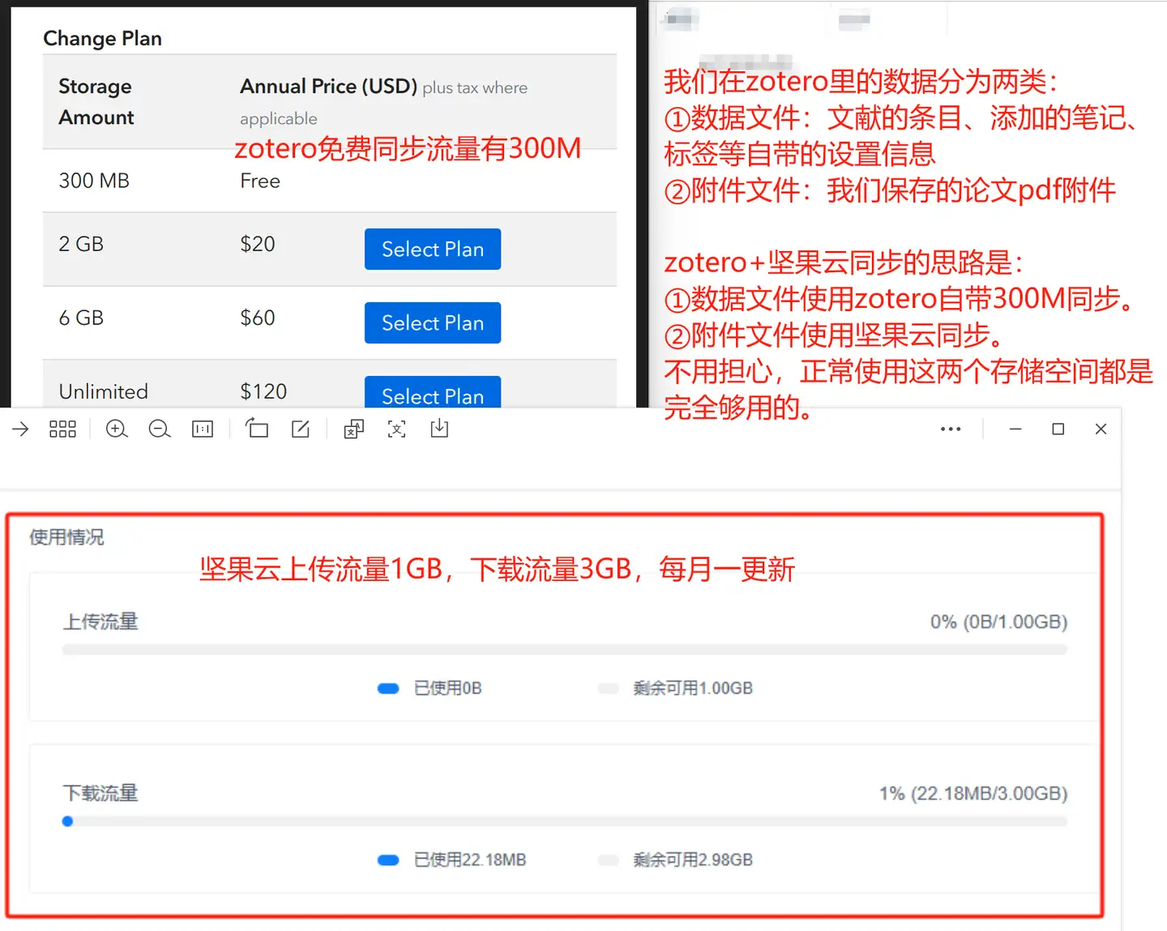Screen dimensions: 1167x931
Task: Click the 已使用0B legend entry
Action: coord(430,688)
